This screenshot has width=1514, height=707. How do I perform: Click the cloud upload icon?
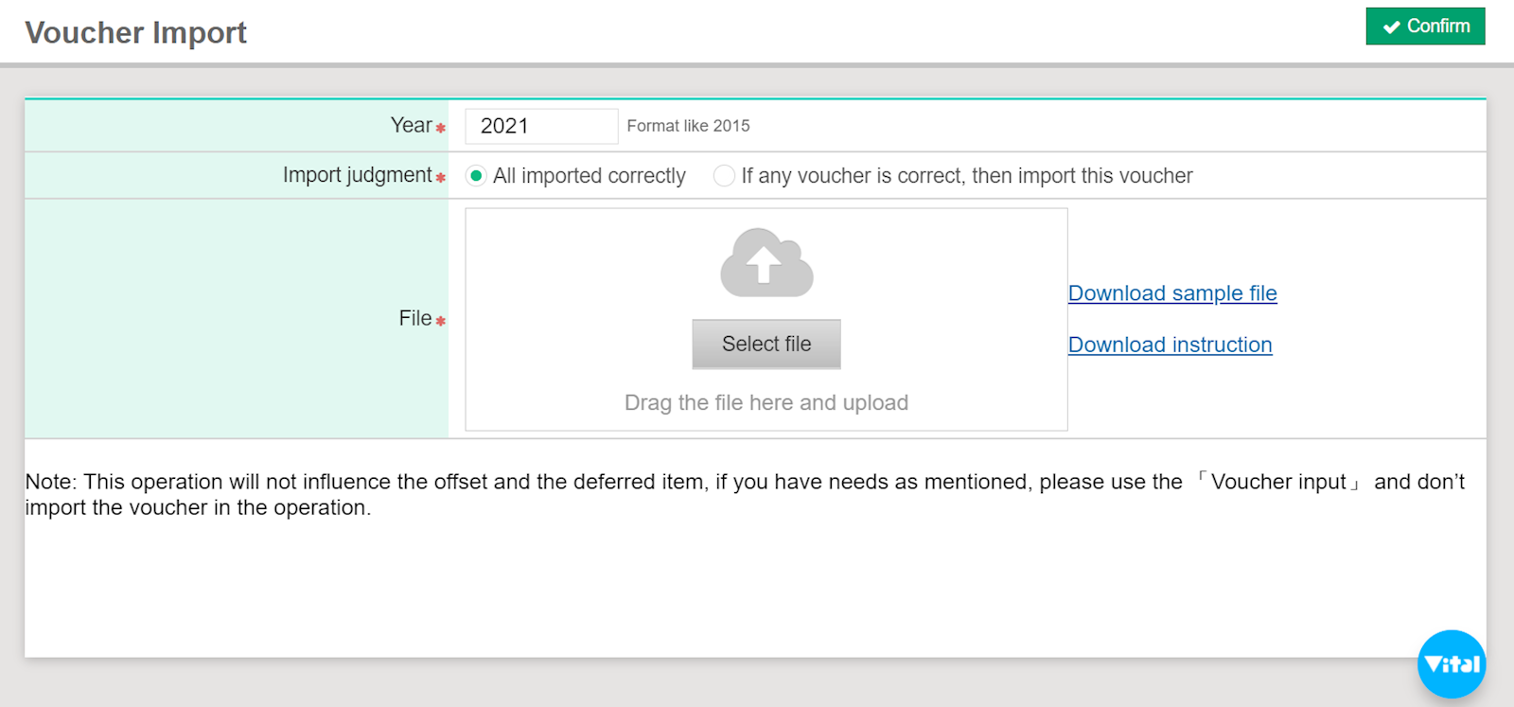(766, 263)
